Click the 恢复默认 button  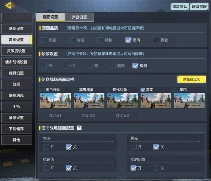[x=180, y=7]
